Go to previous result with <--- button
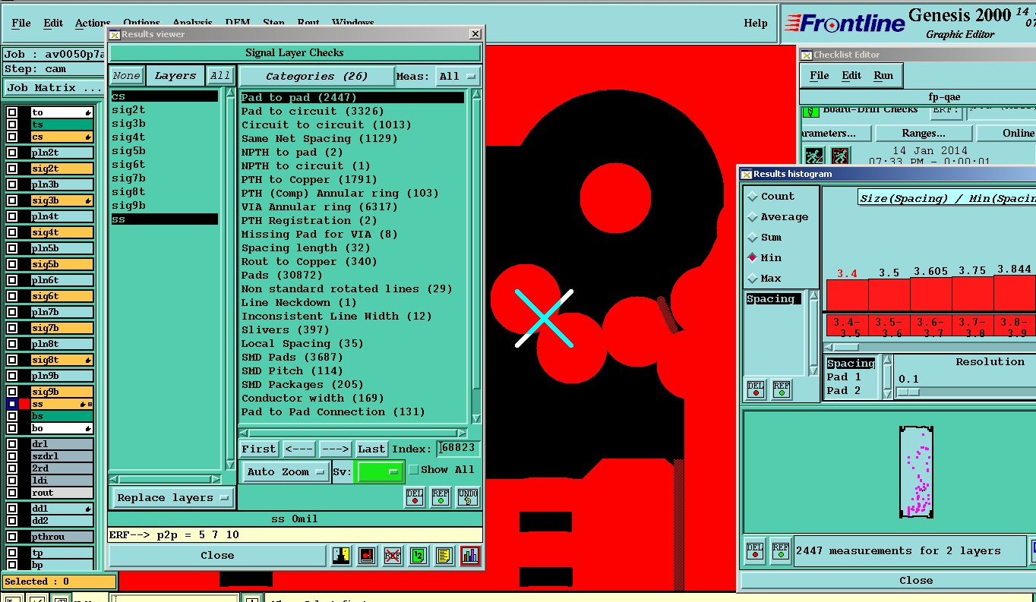1036x602 pixels. [x=299, y=449]
